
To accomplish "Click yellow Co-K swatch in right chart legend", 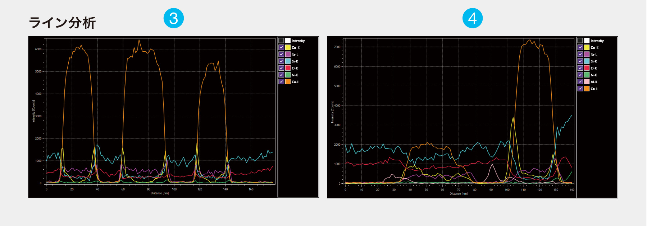I will pos(587,47).
